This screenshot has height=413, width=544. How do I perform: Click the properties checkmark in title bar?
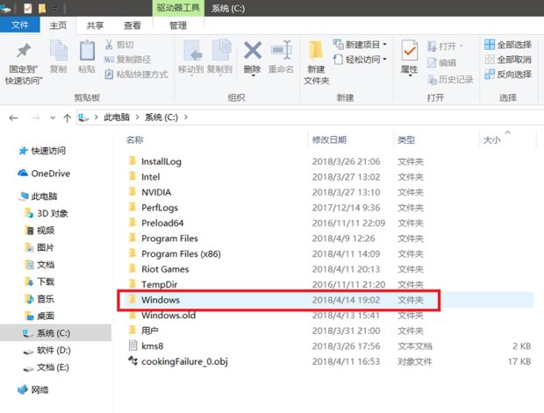[x=28, y=8]
